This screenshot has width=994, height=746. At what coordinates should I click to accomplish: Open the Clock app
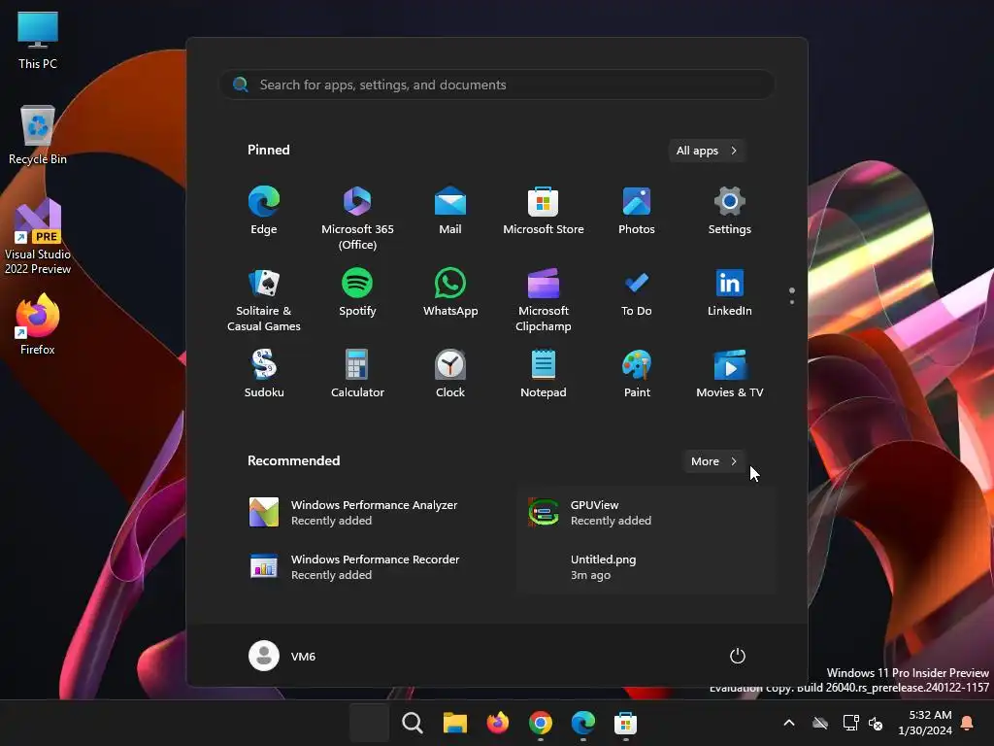(450, 374)
